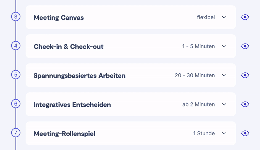The height and width of the screenshot is (150, 260).
Task: Open the Meeting-Rollenspiel title
Action: click(64, 134)
